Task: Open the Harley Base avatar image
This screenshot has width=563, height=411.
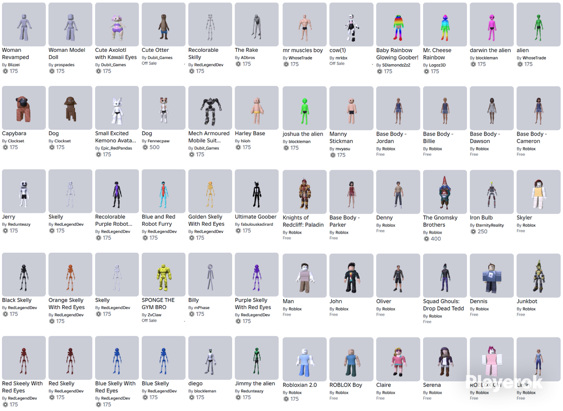Action: (256, 108)
